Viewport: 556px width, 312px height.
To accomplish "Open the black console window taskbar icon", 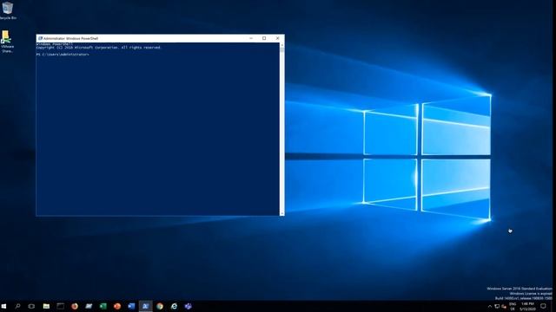I will (x=60, y=306).
